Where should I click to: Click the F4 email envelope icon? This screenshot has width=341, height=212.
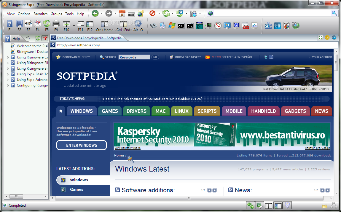pos(38,23)
